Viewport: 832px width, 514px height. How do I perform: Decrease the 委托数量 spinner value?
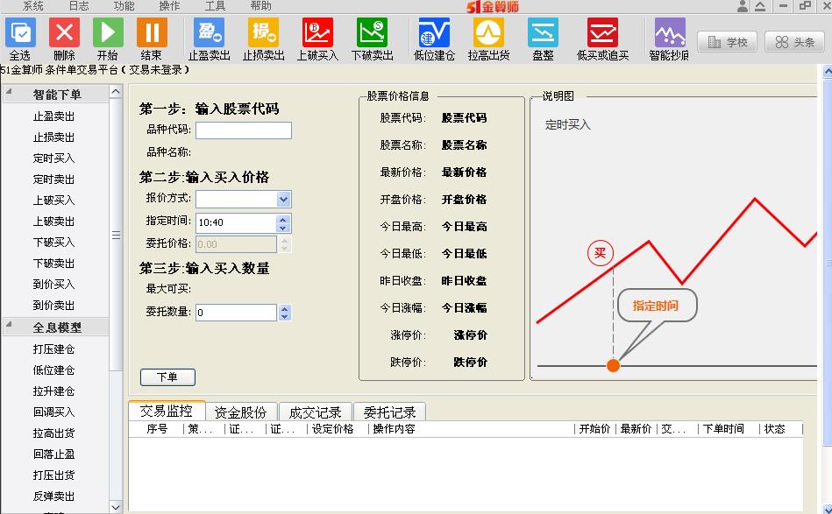coord(284,316)
